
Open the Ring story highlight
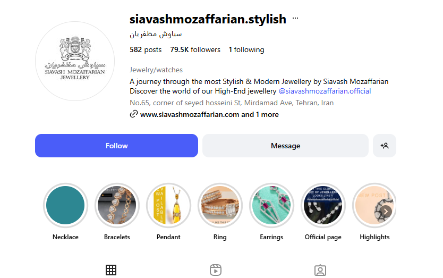(x=220, y=205)
